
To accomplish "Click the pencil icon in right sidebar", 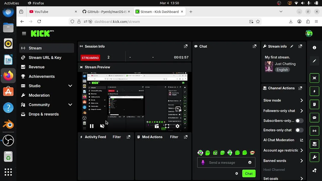I will (x=314, y=61).
